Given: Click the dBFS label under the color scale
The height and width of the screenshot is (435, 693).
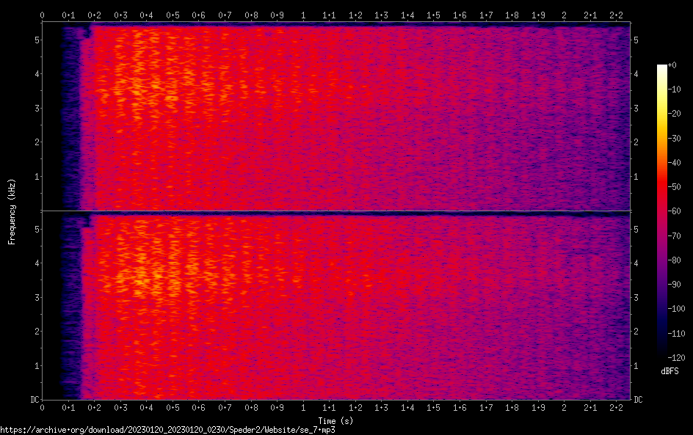Looking at the screenshot, I should 669,372.
